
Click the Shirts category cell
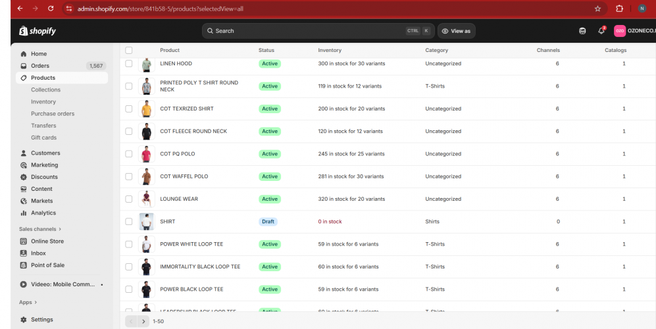point(432,222)
